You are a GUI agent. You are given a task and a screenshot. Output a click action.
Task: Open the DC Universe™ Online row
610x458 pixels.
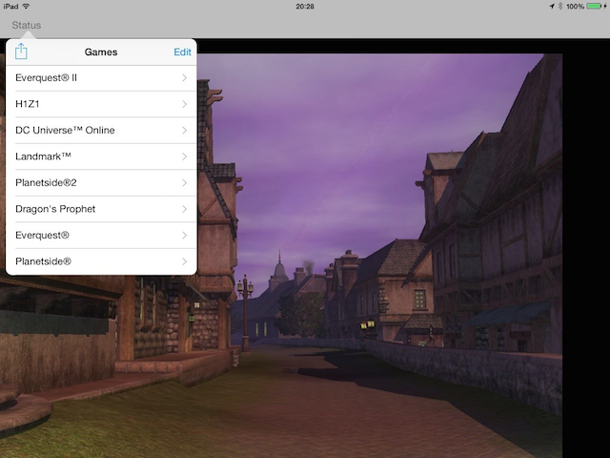[101, 131]
